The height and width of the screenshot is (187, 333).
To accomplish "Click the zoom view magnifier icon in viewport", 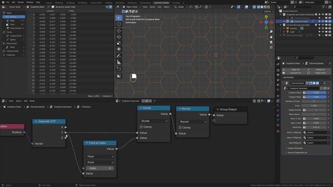I will pyautogui.click(x=271, y=32).
